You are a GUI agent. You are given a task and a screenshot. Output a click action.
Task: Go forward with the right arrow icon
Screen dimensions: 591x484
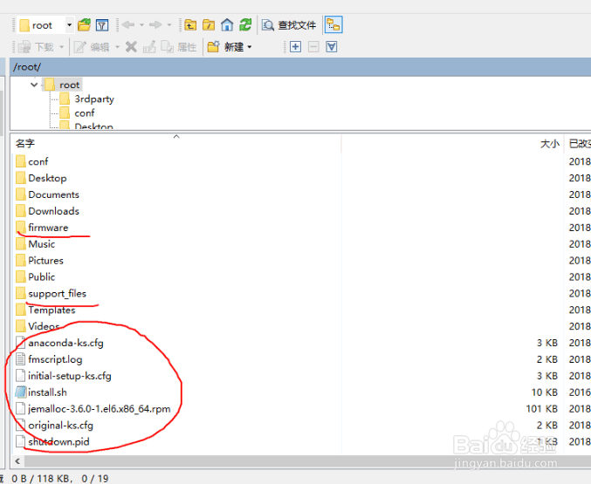pos(155,25)
